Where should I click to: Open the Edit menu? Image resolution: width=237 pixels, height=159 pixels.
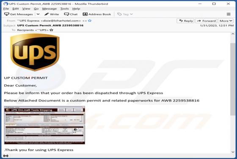tap(16, 9)
